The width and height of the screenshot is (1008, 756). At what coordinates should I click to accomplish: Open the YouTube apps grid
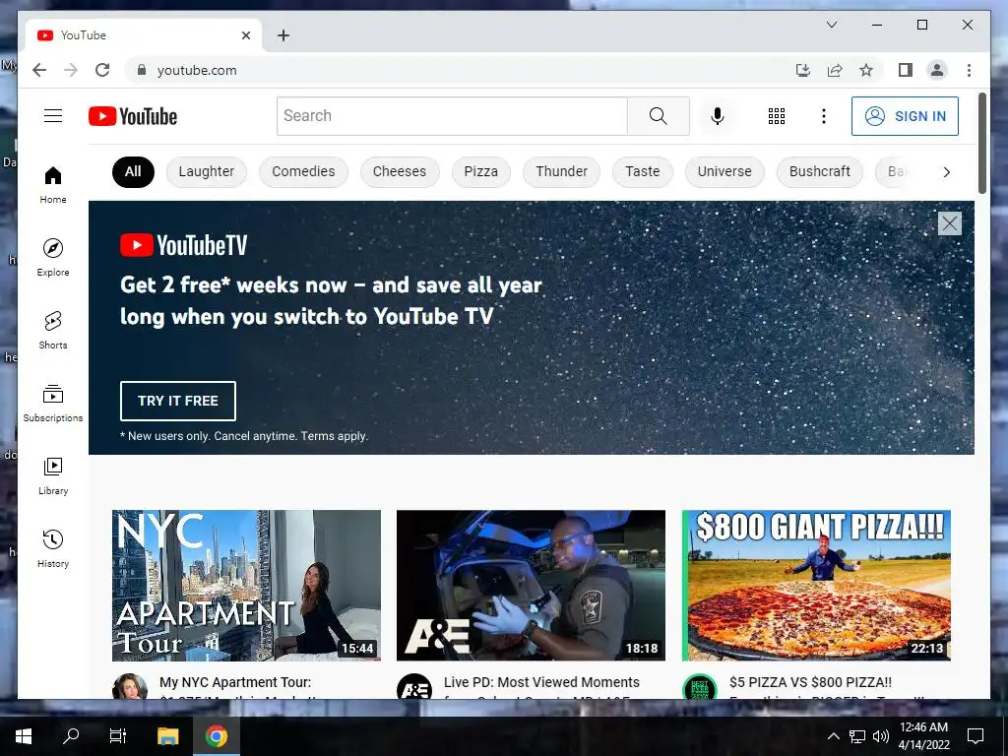(777, 116)
